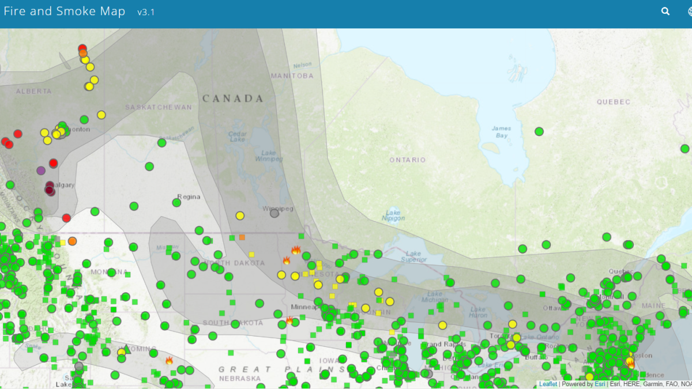Open the search magnifier icon
Viewport: 692px width, 389px height.
[665, 12]
